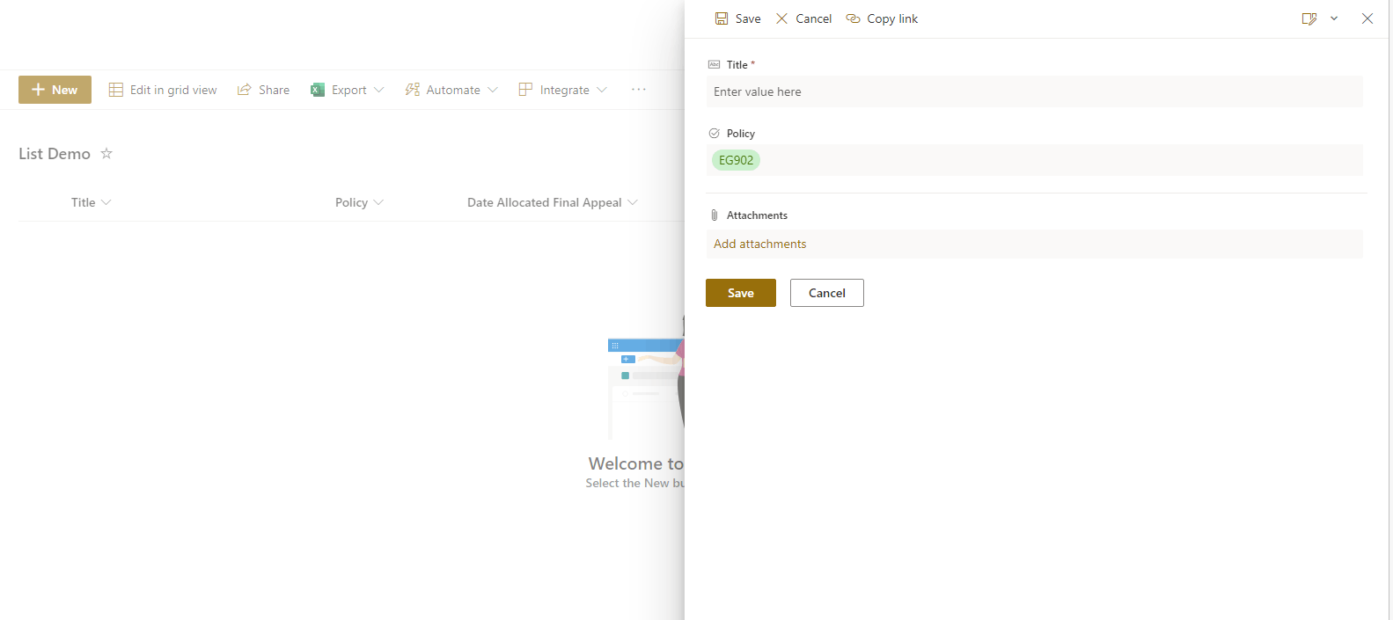
Task: Click Cancel in the panel top bar
Action: 803,18
